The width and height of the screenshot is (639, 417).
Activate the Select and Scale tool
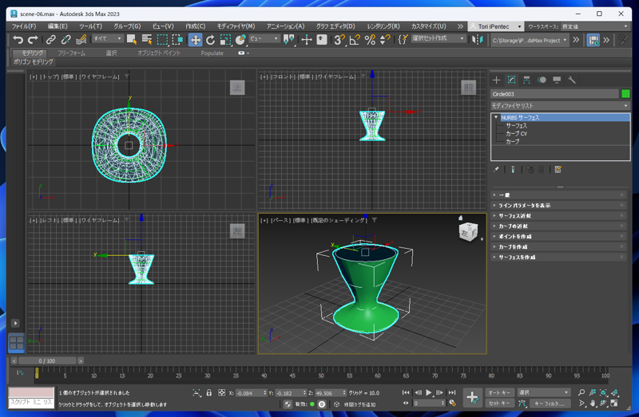click(x=225, y=39)
